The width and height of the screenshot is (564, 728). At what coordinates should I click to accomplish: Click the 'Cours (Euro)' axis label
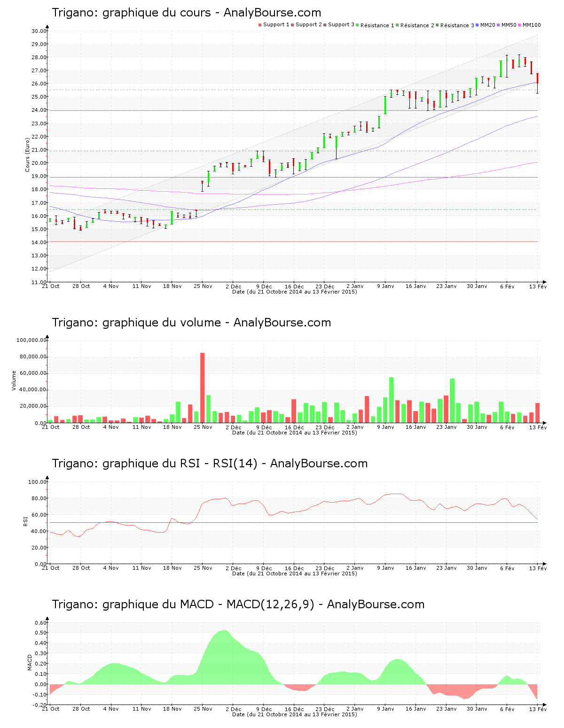[x=28, y=155]
